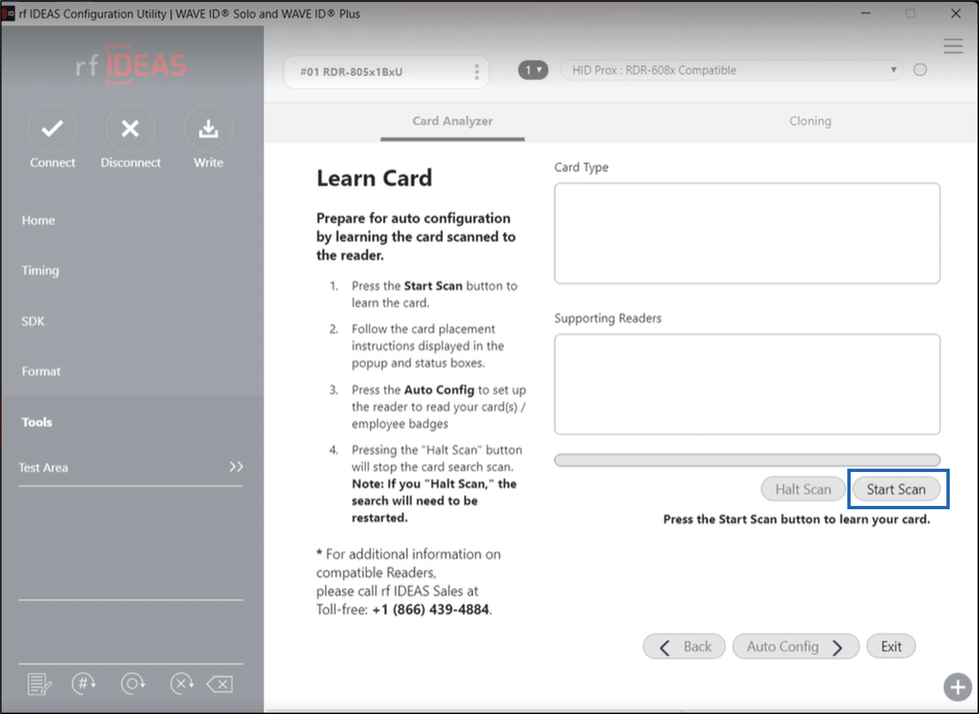The width and height of the screenshot is (979, 714).
Task: Click the 'Press the Start Scan button to learn your card.' text
Action: (797, 519)
